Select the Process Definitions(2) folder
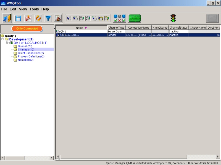221x165 pixels. click(x=31, y=56)
